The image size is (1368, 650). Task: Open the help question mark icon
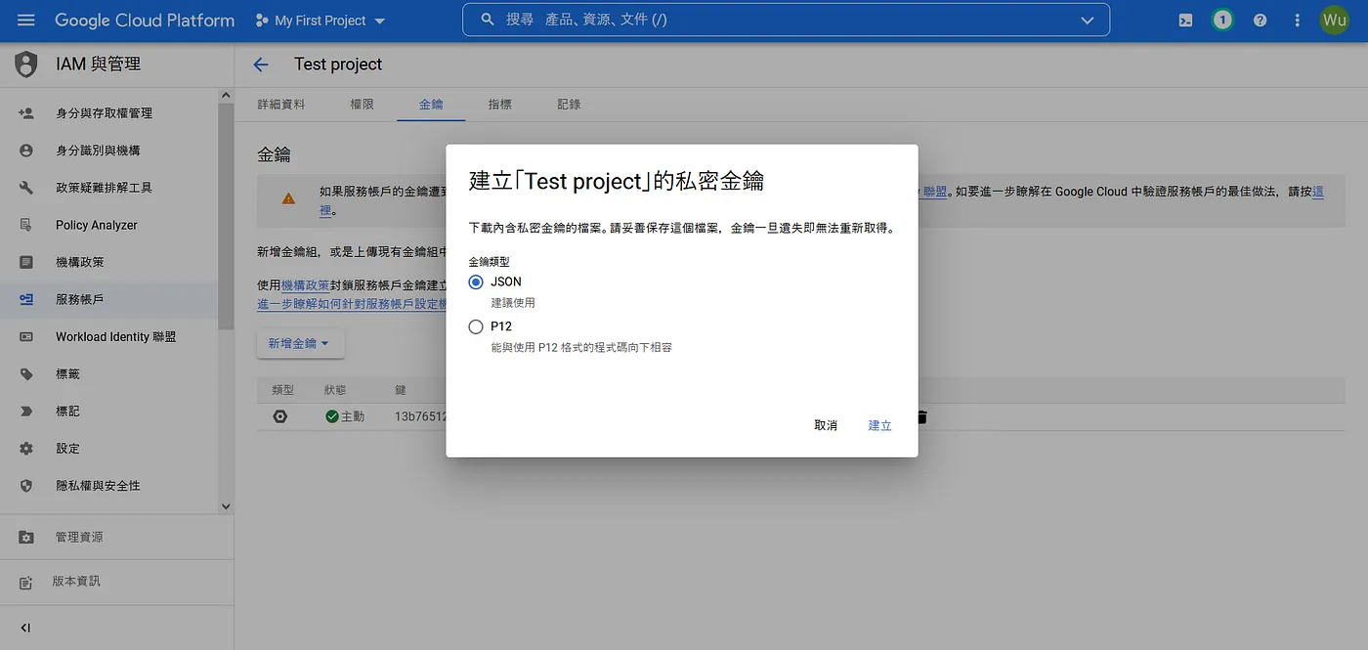point(1261,21)
